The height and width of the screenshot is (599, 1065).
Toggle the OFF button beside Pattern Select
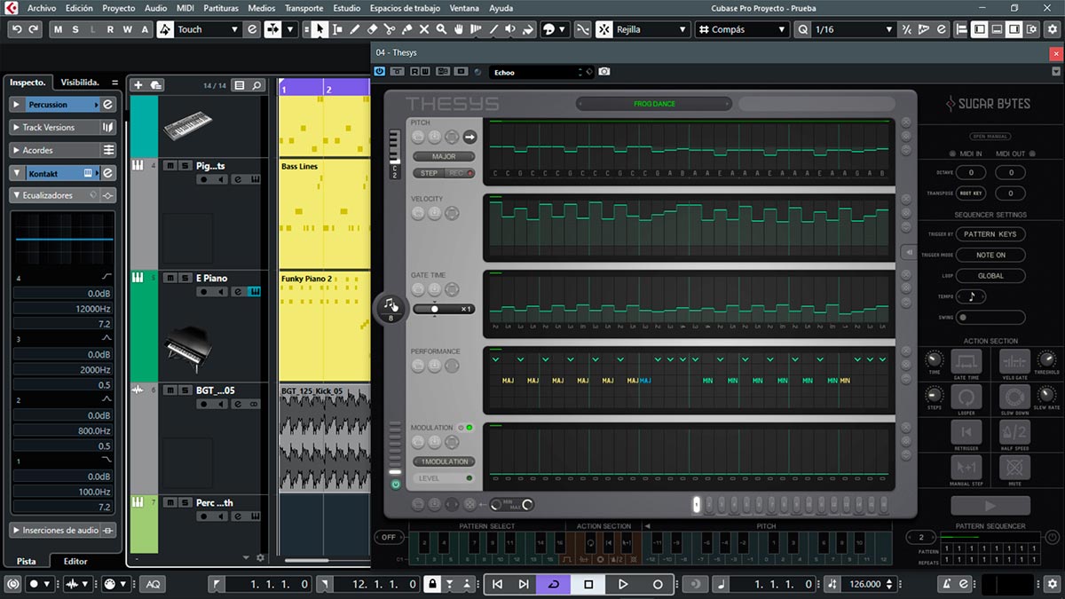tap(389, 537)
